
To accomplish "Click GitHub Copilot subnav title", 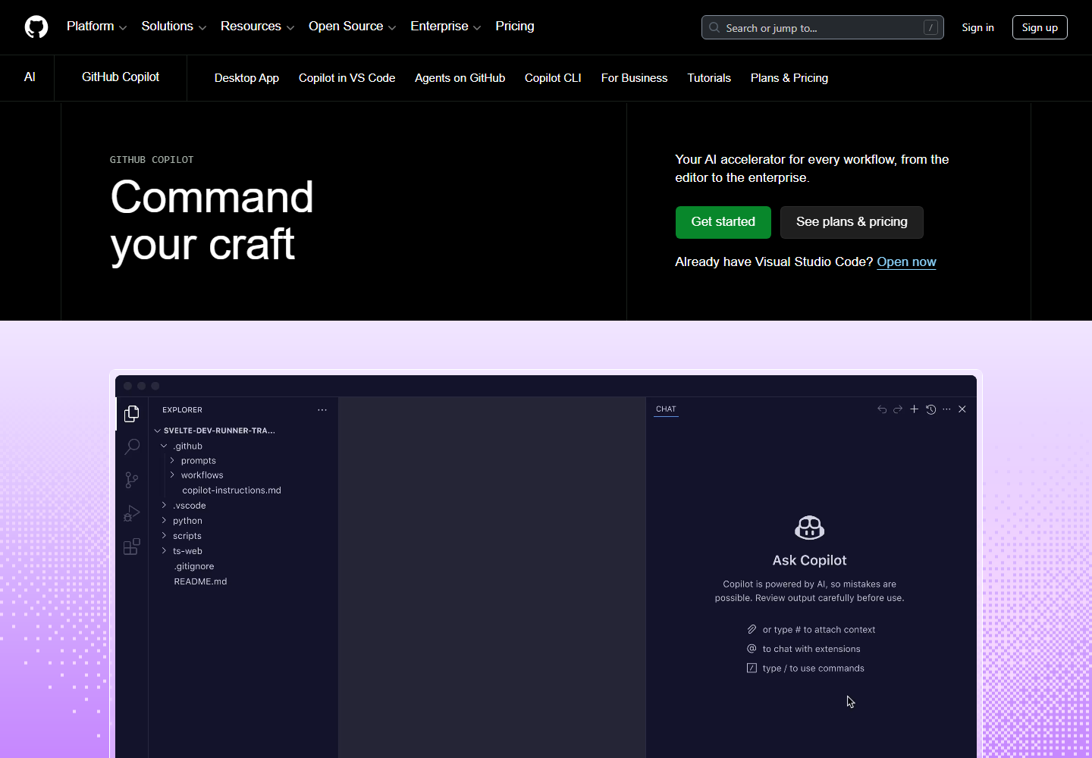I will pyautogui.click(x=121, y=77).
